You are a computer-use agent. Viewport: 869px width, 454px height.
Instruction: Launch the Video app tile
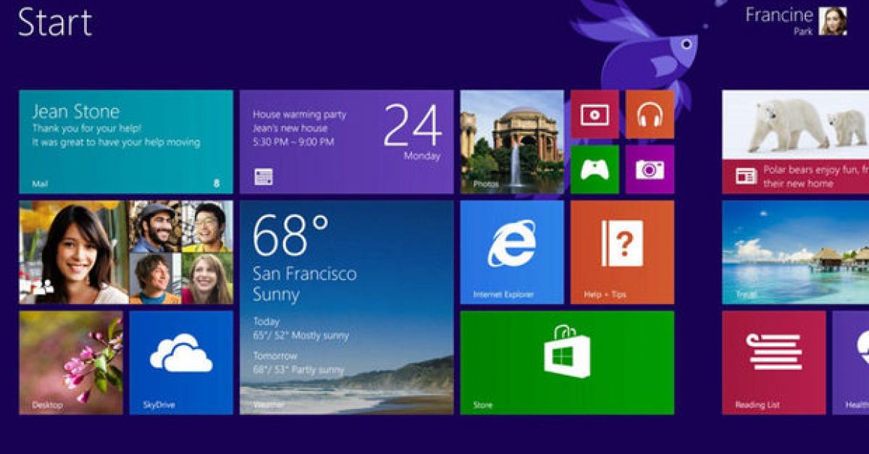point(595,114)
